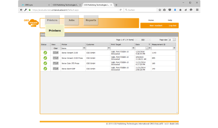Open single-window view for Xerox Versant 2100 Press
This screenshot has height=128, width=218.
click(54, 58)
